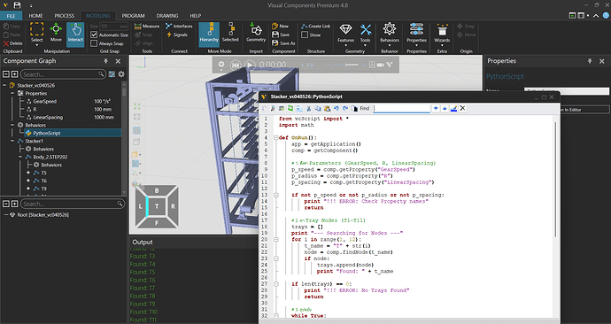Select Root [Stacker_vc040526] in lower tree
The width and height of the screenshot is (611, 324).
click(x=43, y=215)
